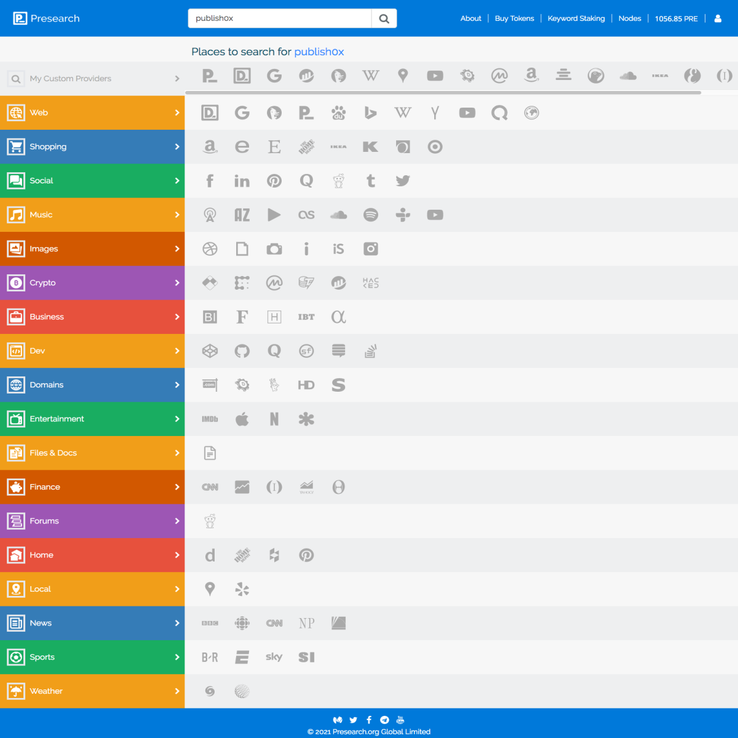Click the search box containing publishox

tap(280, 18)
